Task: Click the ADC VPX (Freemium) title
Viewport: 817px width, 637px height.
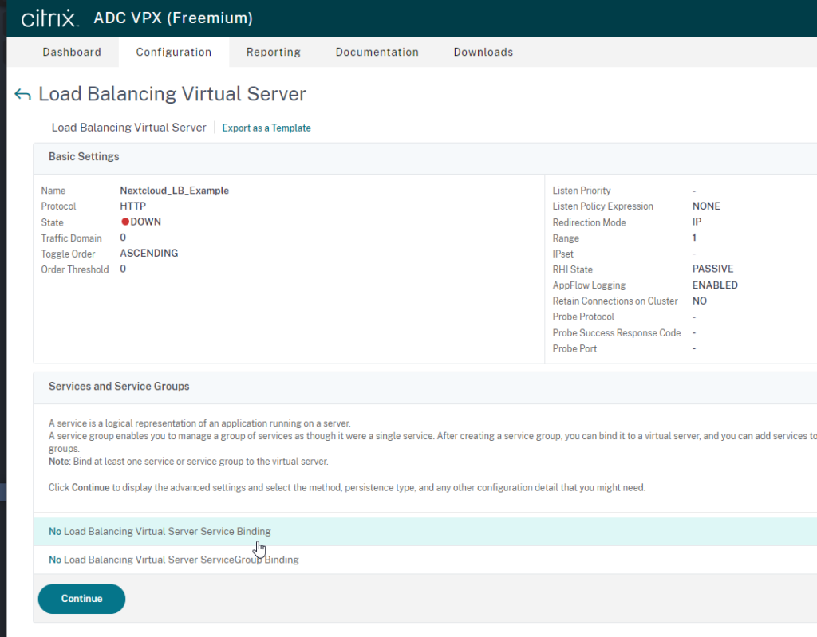Action: 173,18
